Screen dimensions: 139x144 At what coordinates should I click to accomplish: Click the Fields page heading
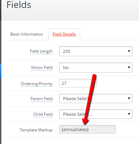coord(19,5)
